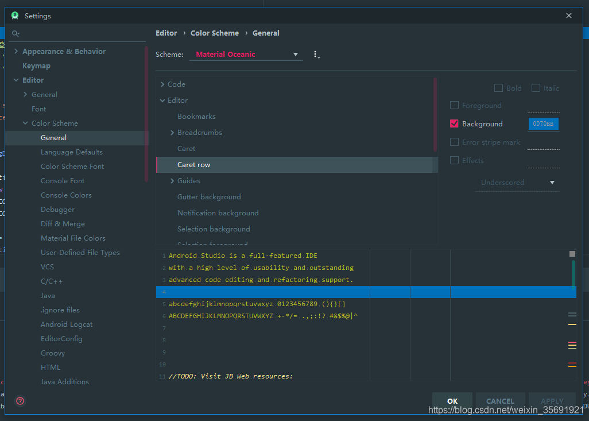Expand the Code node in attribute list

tap(162, 84)
